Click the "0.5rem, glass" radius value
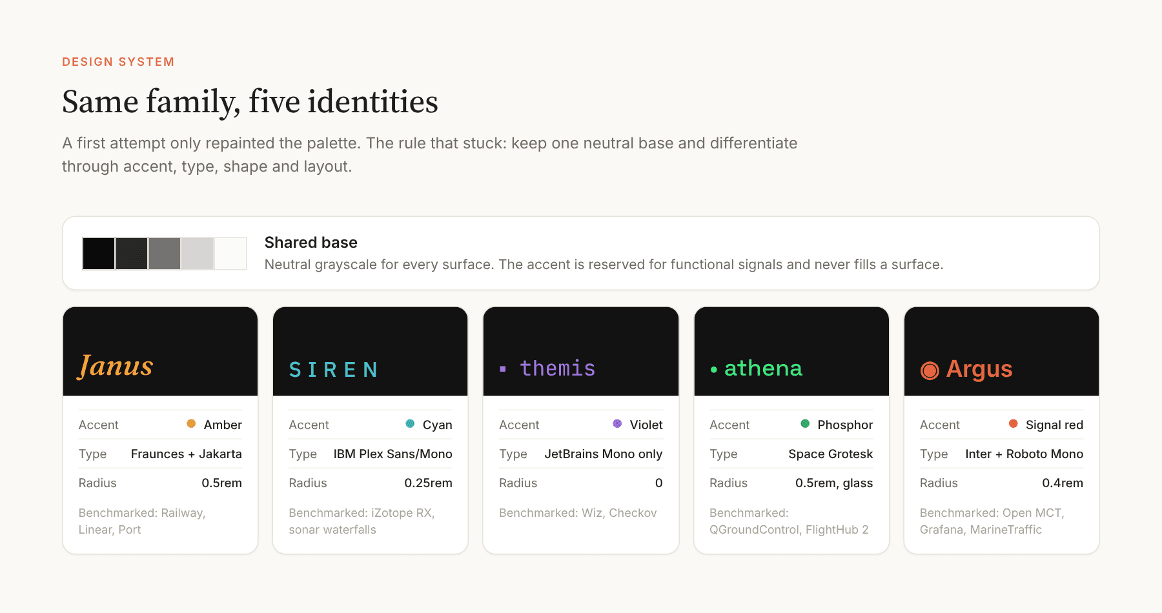The image size is (1162, 613). (834, 483)
